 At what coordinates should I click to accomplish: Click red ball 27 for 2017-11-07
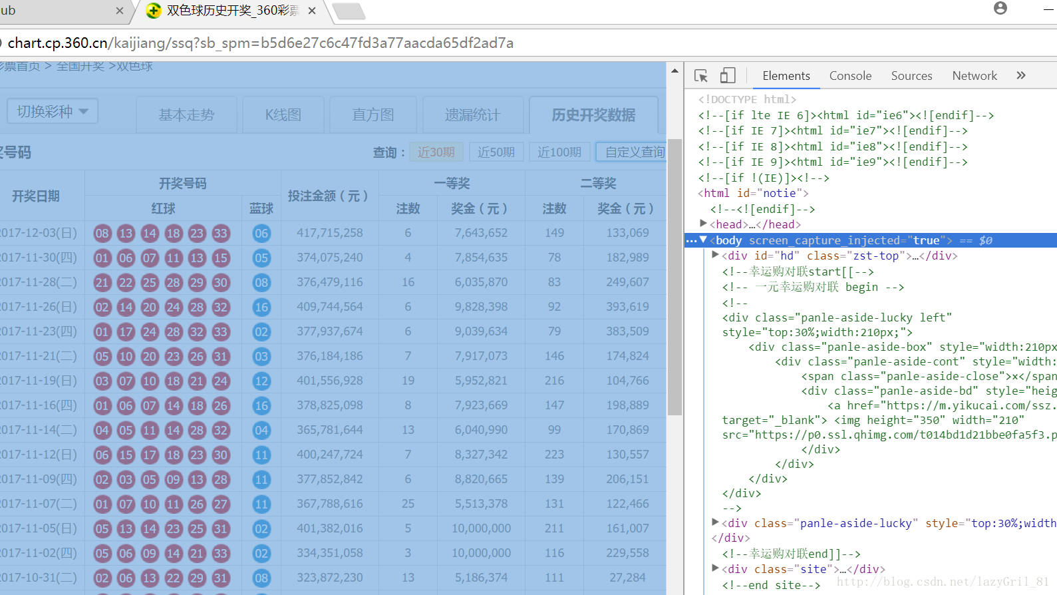(221, 504)
